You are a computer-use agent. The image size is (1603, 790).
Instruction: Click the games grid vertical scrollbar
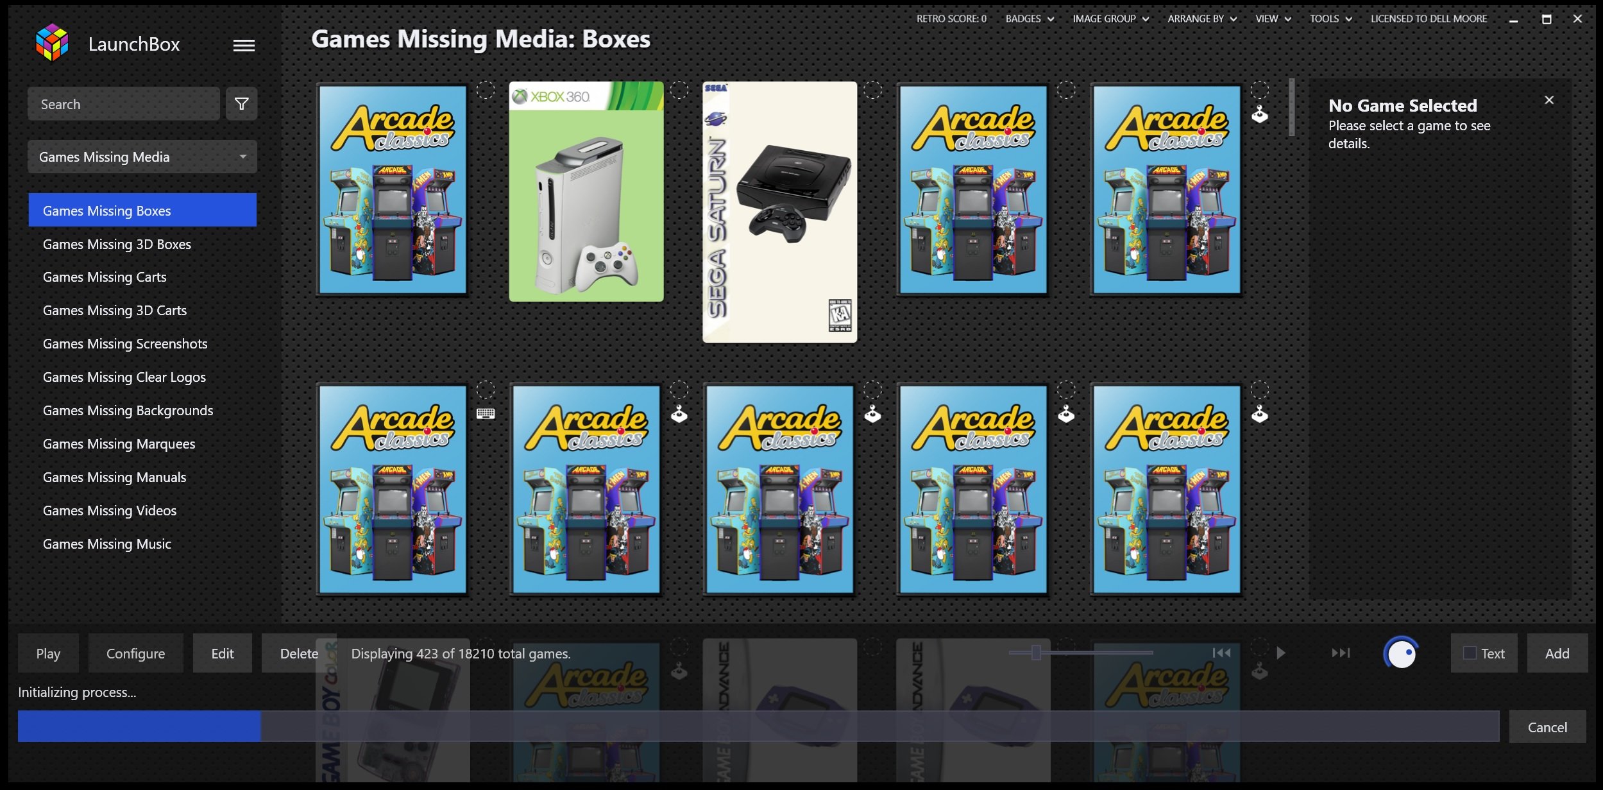tap(1291, 108)
